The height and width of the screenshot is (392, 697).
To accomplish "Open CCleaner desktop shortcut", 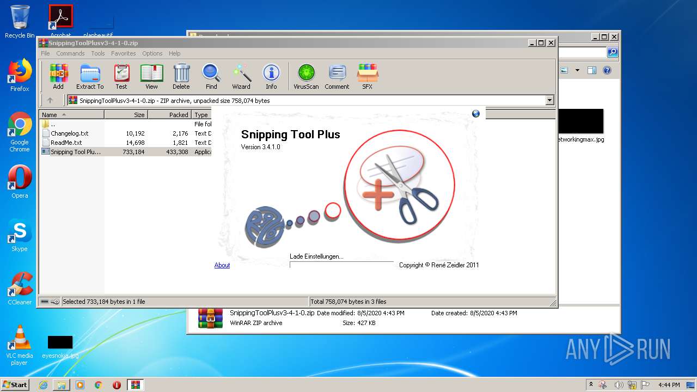I will point(20,289).
